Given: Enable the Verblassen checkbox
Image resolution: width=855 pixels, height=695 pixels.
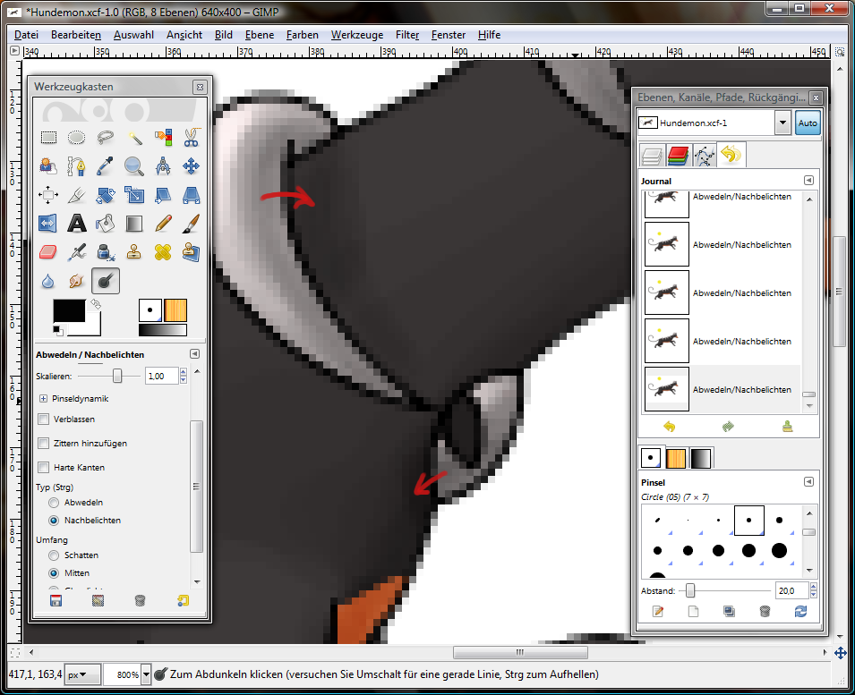Looking at the screenshot, I should pos(44,419).
